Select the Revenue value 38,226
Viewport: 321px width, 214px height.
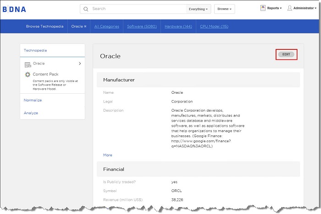177,200
